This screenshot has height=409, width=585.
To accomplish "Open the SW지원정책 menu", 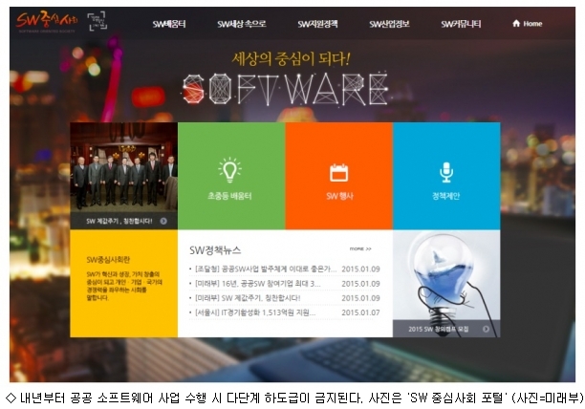I will [x=318, y=24].
